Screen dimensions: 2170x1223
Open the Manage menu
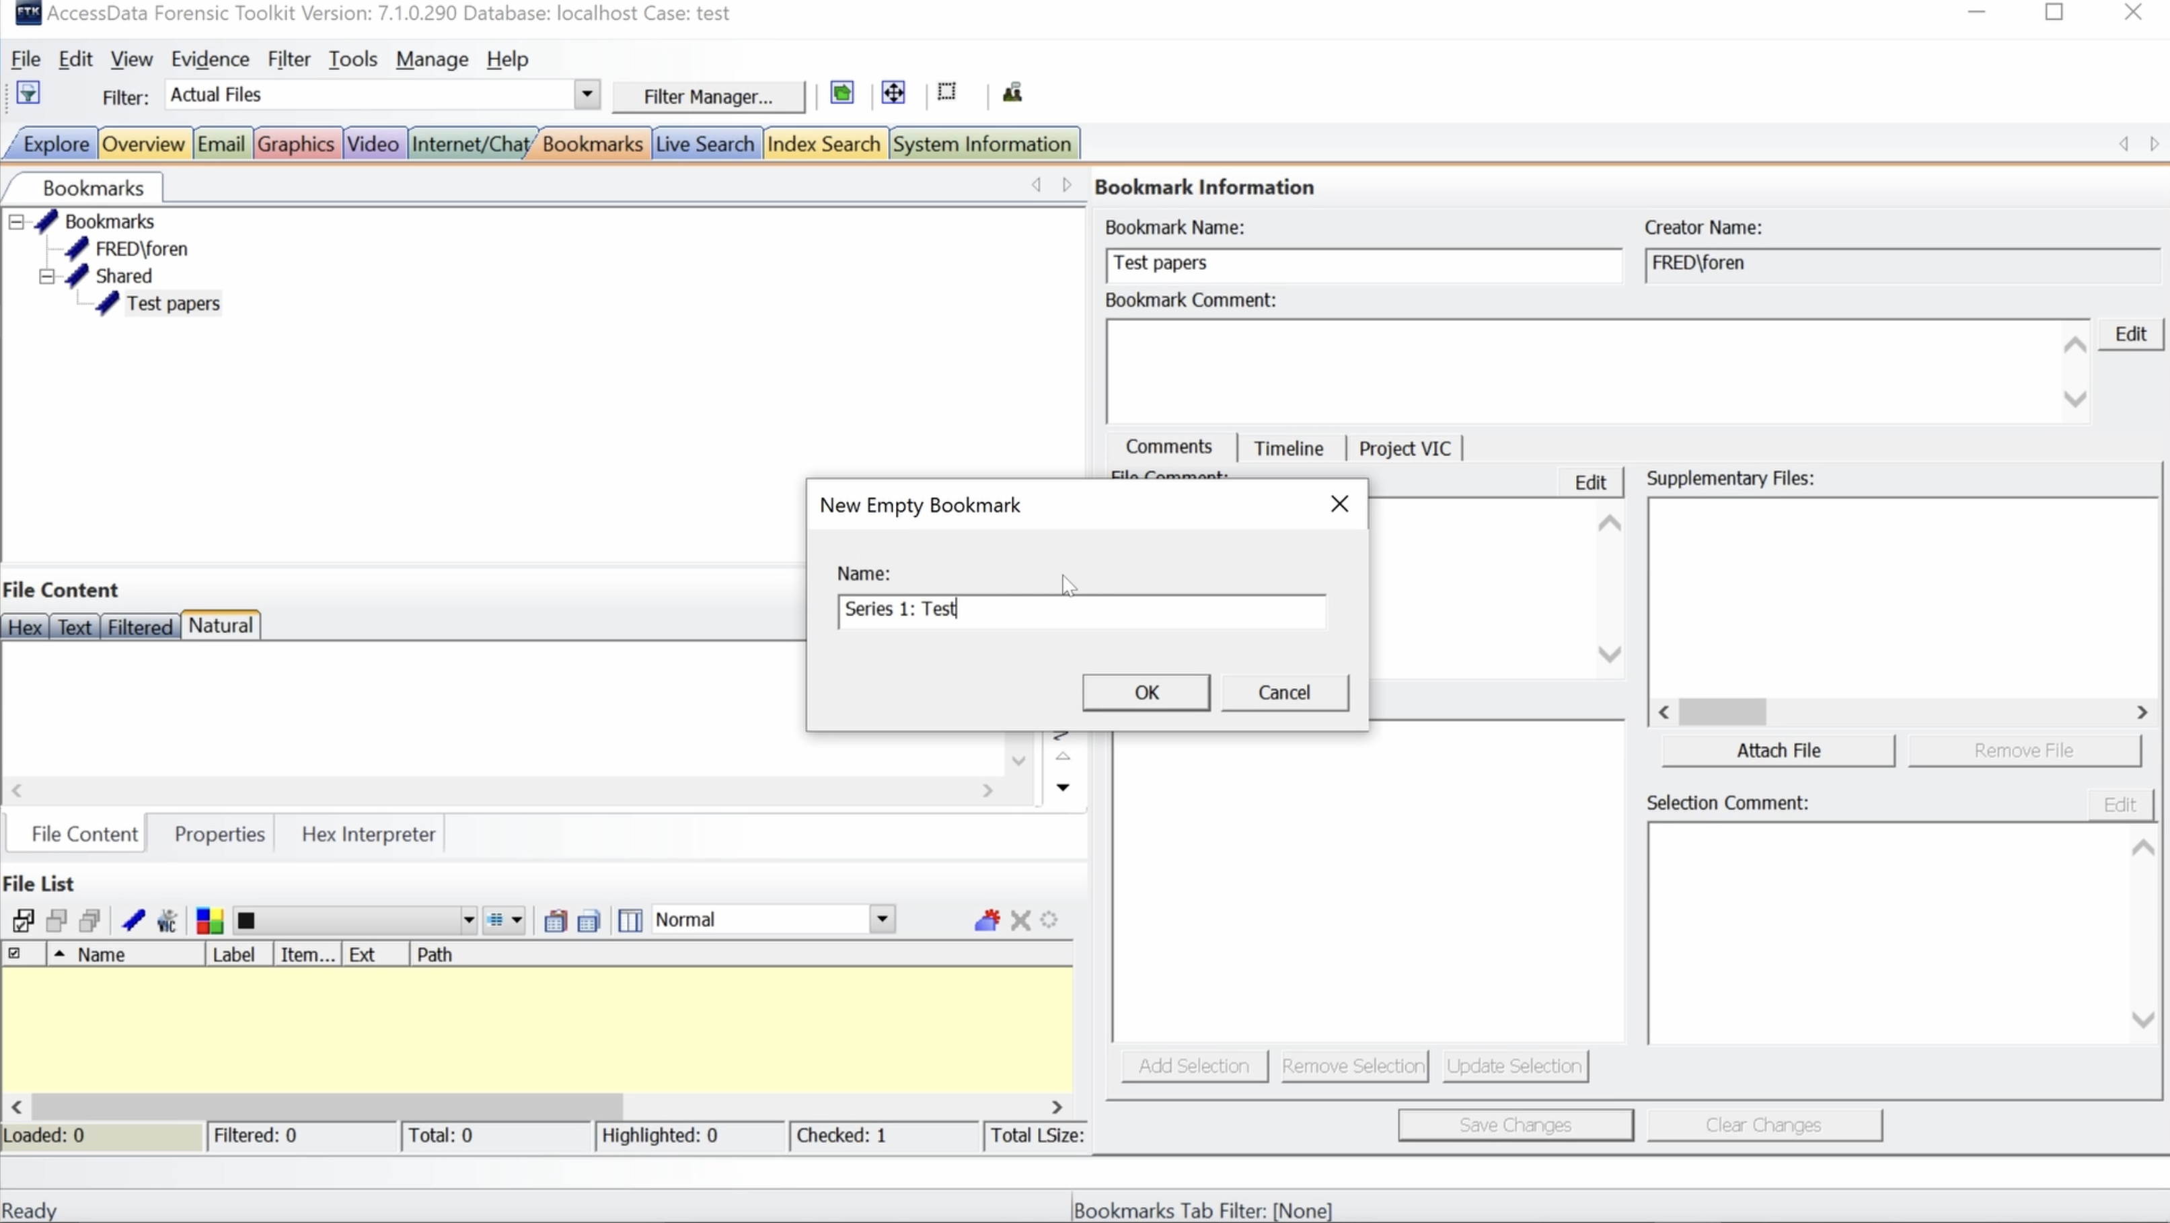pos(432,59)
